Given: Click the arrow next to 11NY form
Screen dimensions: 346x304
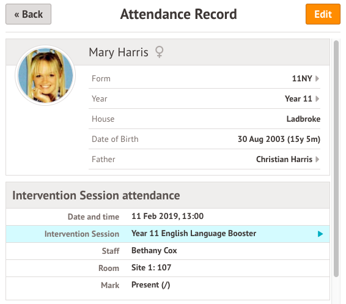Looking at the screenshot, I should pyautogui.click(x=317, y=78).
